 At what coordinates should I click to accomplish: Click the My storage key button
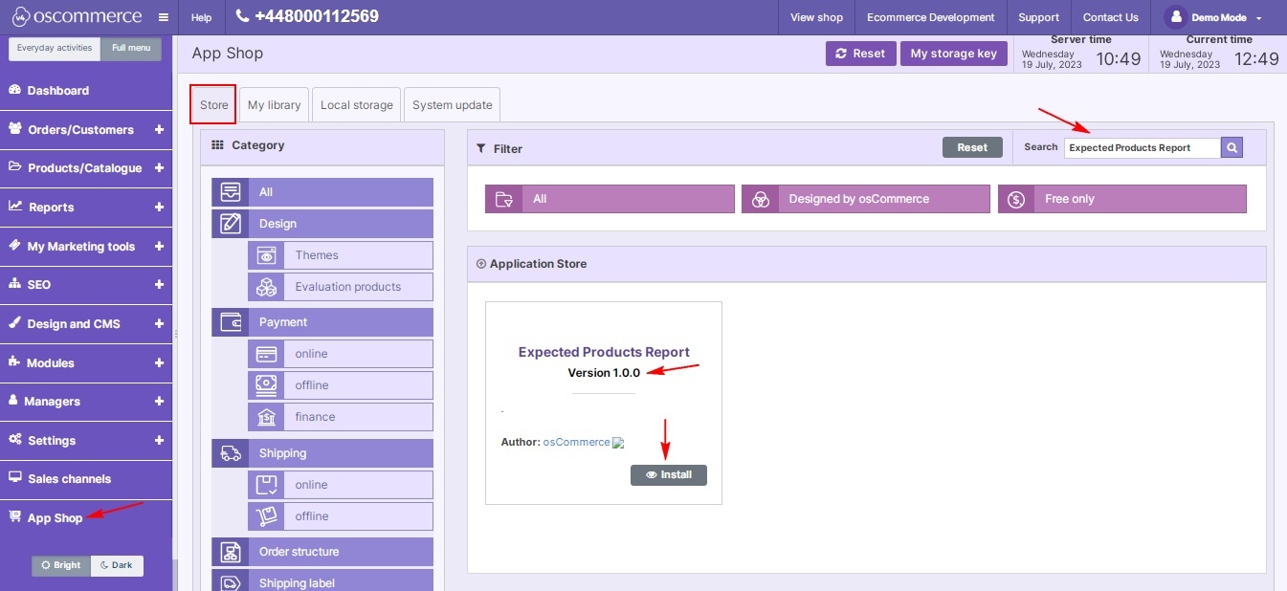coord(953,54)
